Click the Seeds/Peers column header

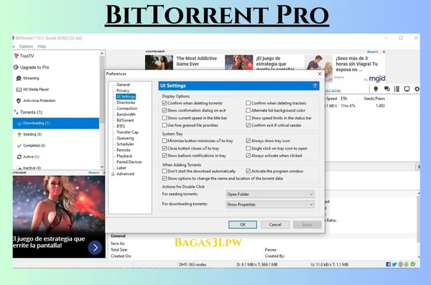(x=374, y=98)
